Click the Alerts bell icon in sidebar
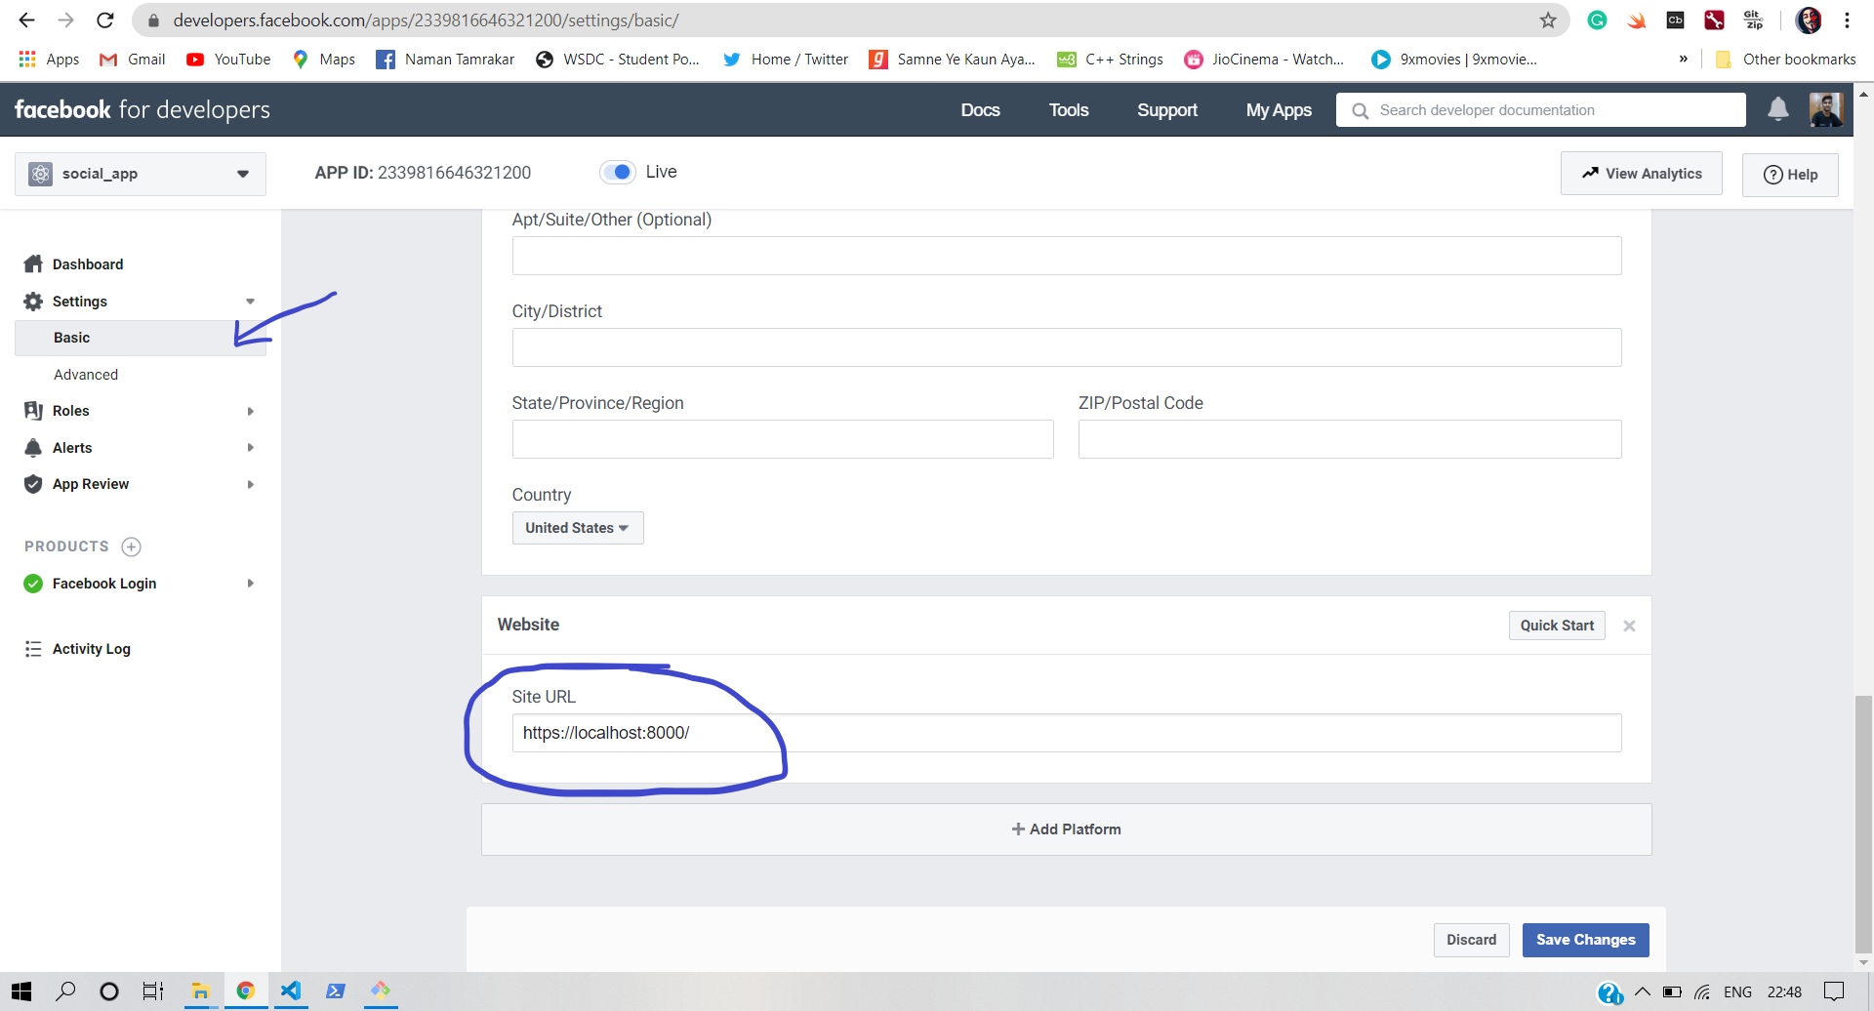The height and width of the screenshot is (1011, 1874). pos(33,447)
